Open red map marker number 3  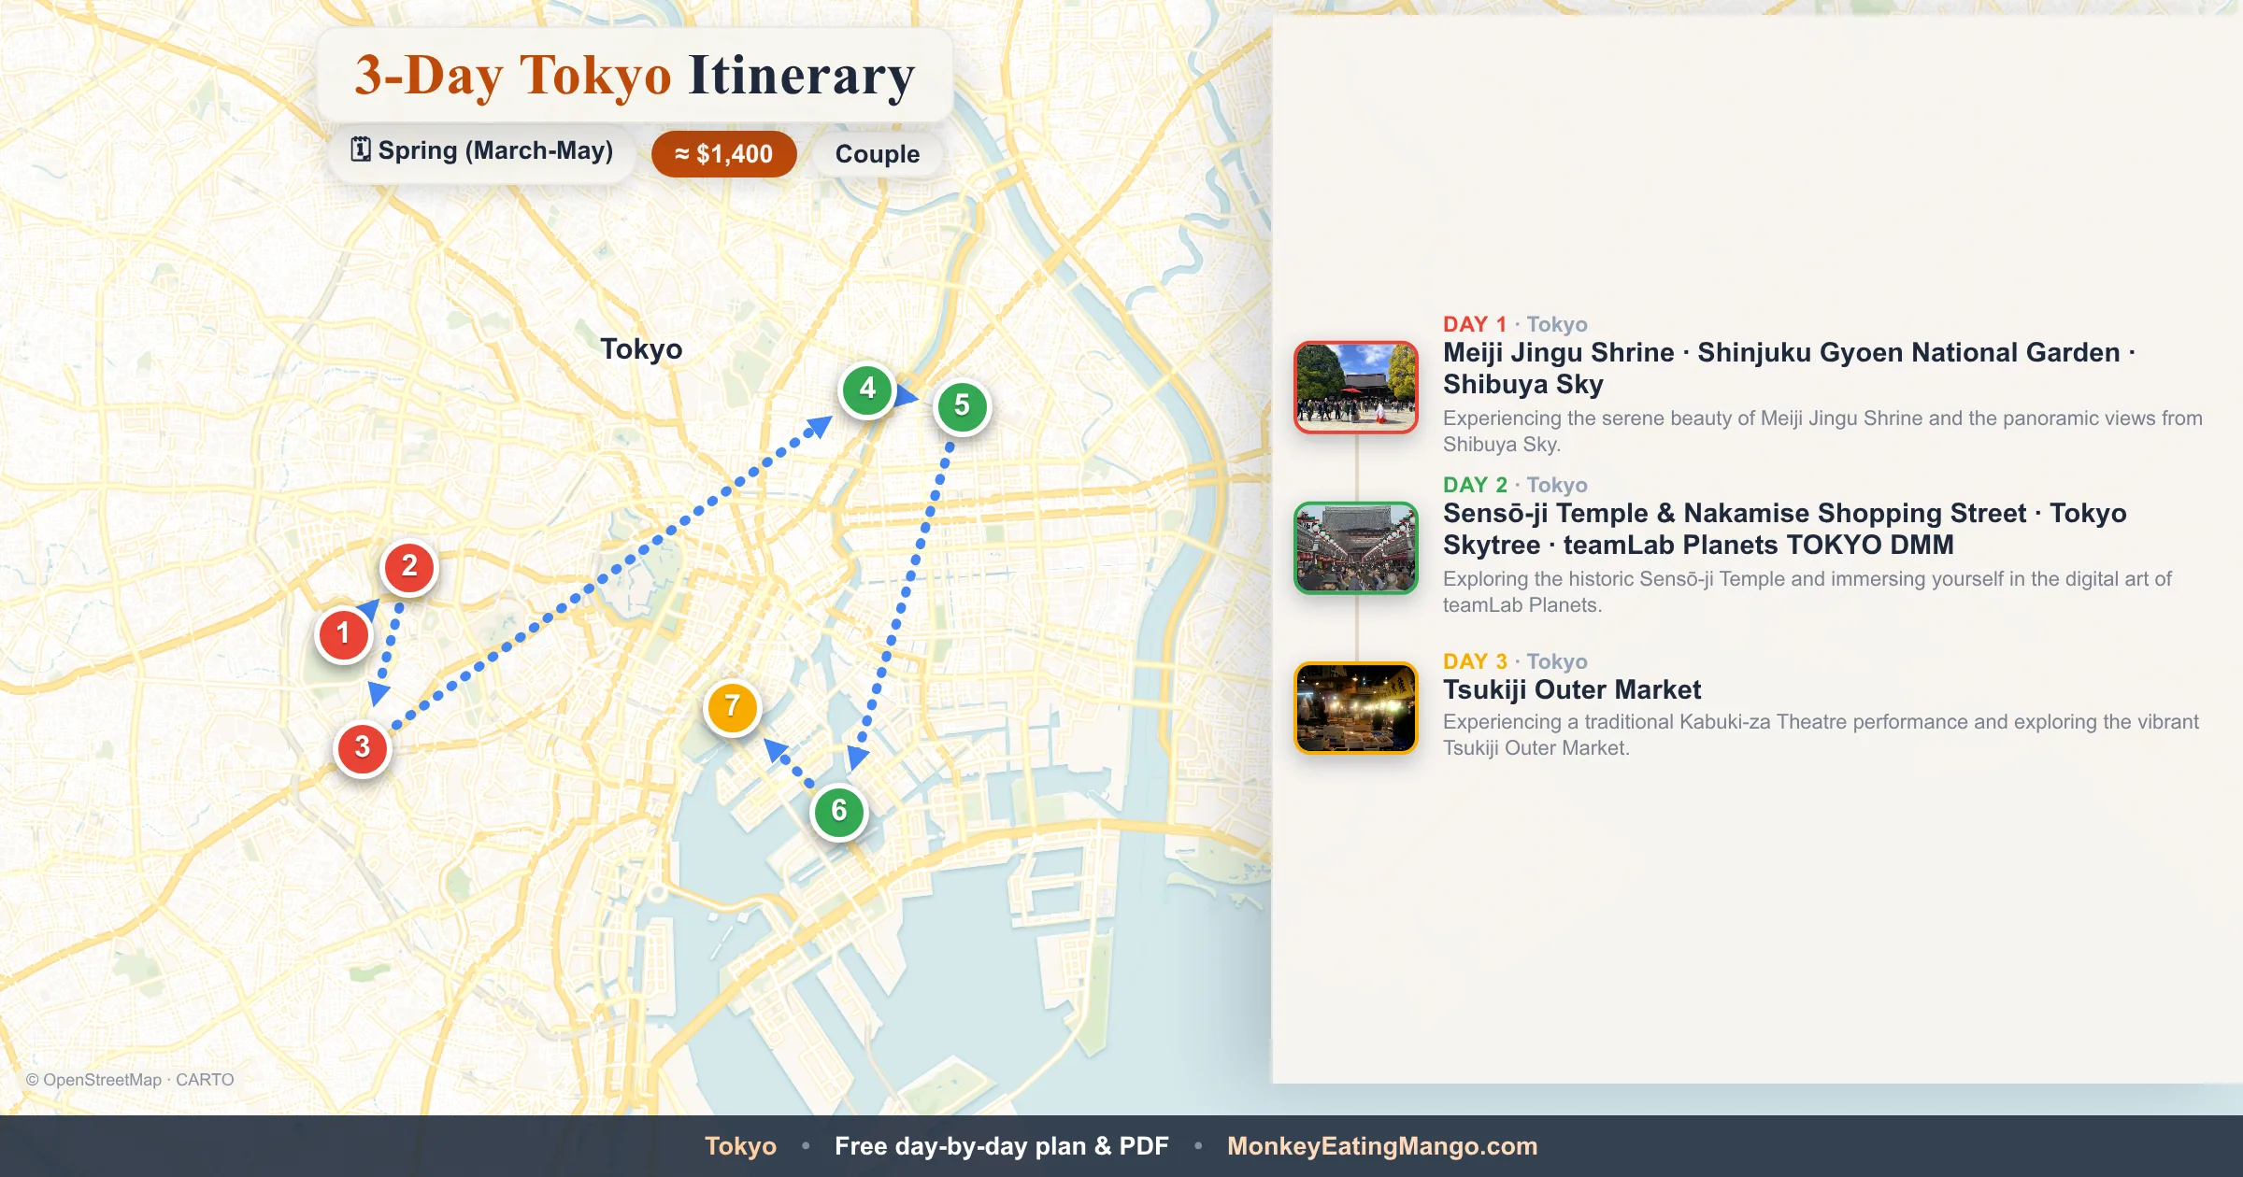click(x=363, y=748)
